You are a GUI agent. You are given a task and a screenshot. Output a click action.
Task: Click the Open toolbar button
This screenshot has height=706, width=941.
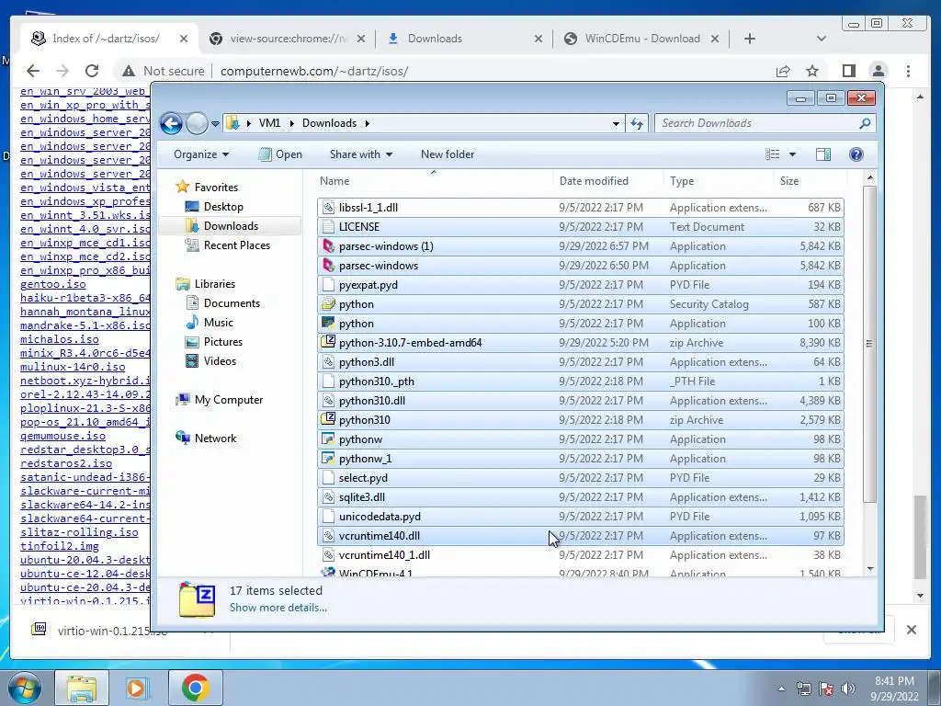click(280, 154)
